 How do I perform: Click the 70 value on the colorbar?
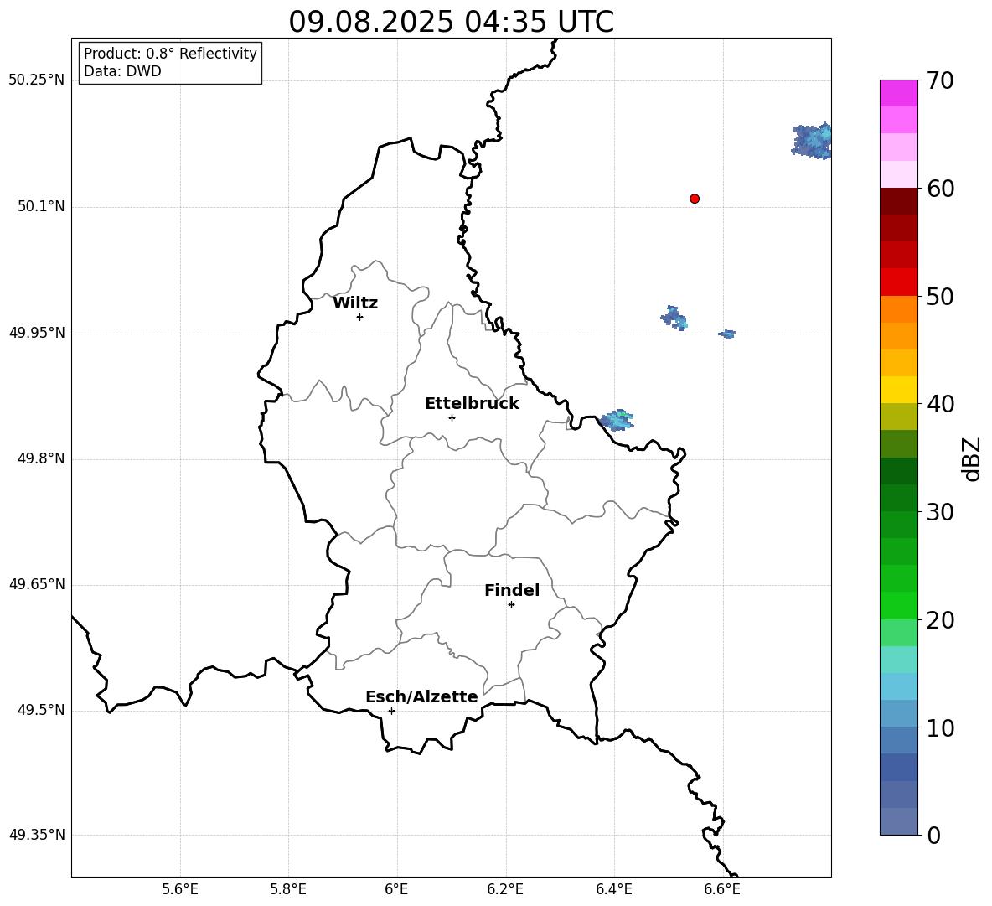click(x=940, y=80)
